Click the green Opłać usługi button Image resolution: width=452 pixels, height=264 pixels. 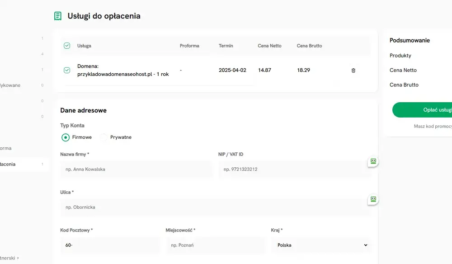point(422,110)
